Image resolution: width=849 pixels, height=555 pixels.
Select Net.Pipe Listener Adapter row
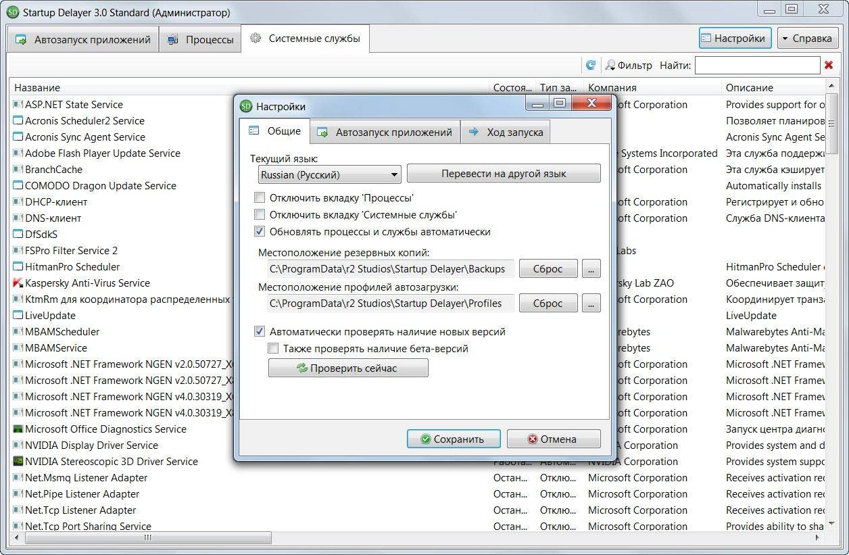click(x=418, y=494)
